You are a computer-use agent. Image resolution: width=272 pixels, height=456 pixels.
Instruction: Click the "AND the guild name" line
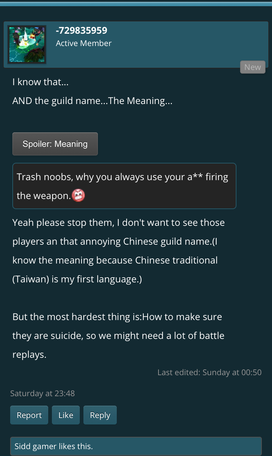pos(92,101)
